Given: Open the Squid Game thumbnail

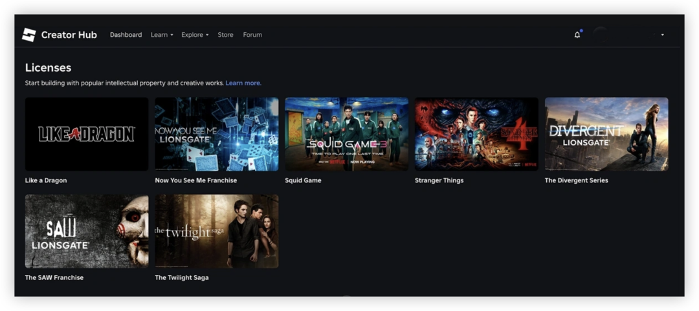Looking at the screenshot, I should pos(346,134).
